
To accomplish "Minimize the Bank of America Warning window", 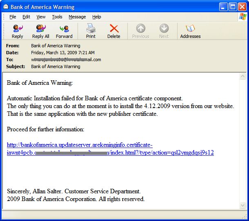I will click(223, 7).
